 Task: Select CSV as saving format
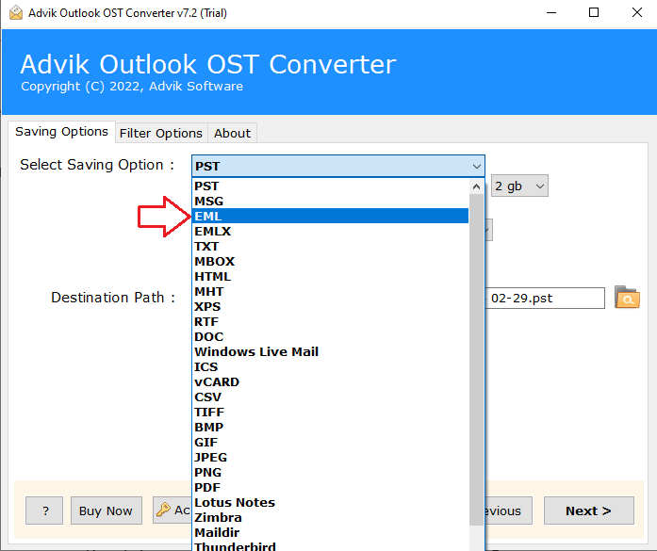[x=330, y=397]
